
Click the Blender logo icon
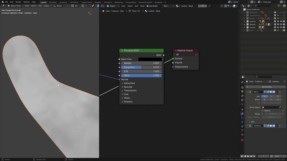pos(3,2)
